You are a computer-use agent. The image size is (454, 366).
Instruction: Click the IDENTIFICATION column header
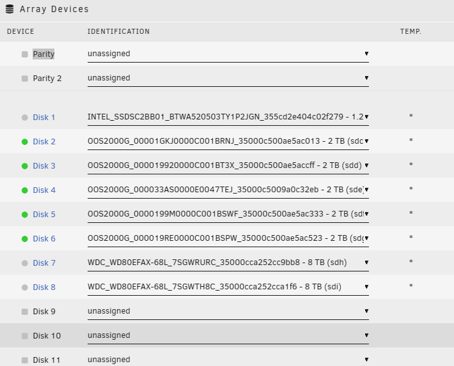pyautogui.click(x=119, y=31)
